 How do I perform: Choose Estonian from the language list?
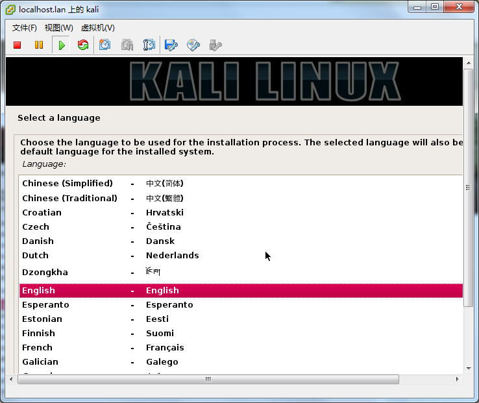pos(241,319)
